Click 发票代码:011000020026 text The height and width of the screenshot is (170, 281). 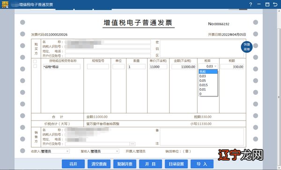49,35
